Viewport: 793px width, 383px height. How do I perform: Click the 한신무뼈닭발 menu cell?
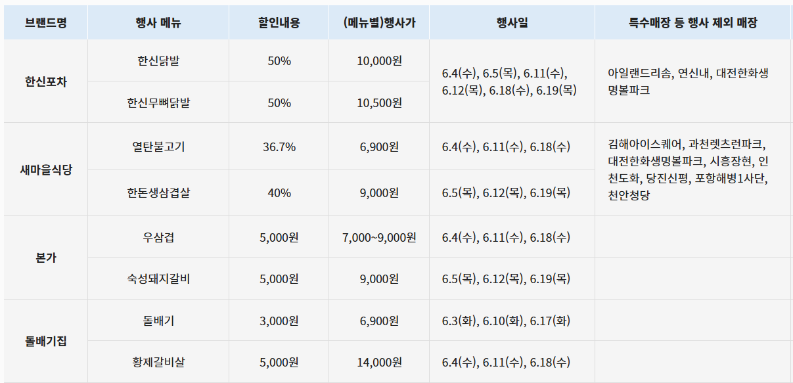point(158,102)
